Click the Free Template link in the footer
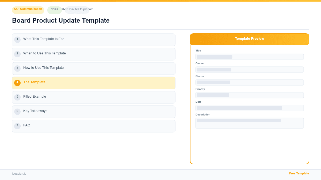 tap(299, 173)
